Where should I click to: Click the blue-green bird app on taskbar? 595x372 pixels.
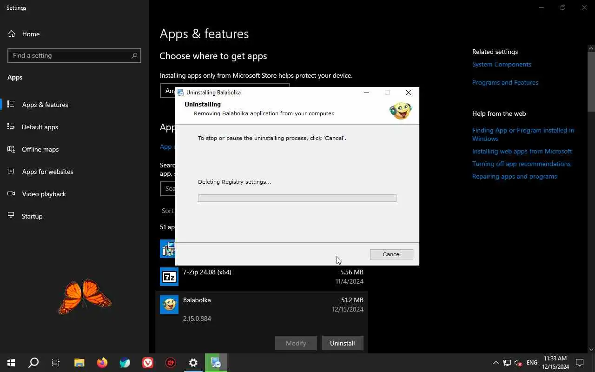[x=125, y=363]
